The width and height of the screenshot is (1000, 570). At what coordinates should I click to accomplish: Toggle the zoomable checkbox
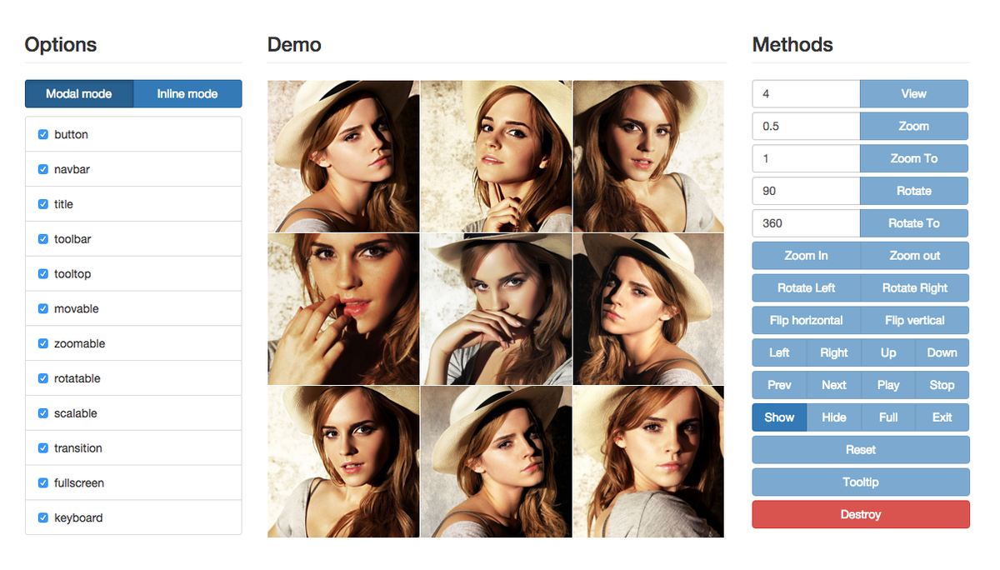click(43, 343)
